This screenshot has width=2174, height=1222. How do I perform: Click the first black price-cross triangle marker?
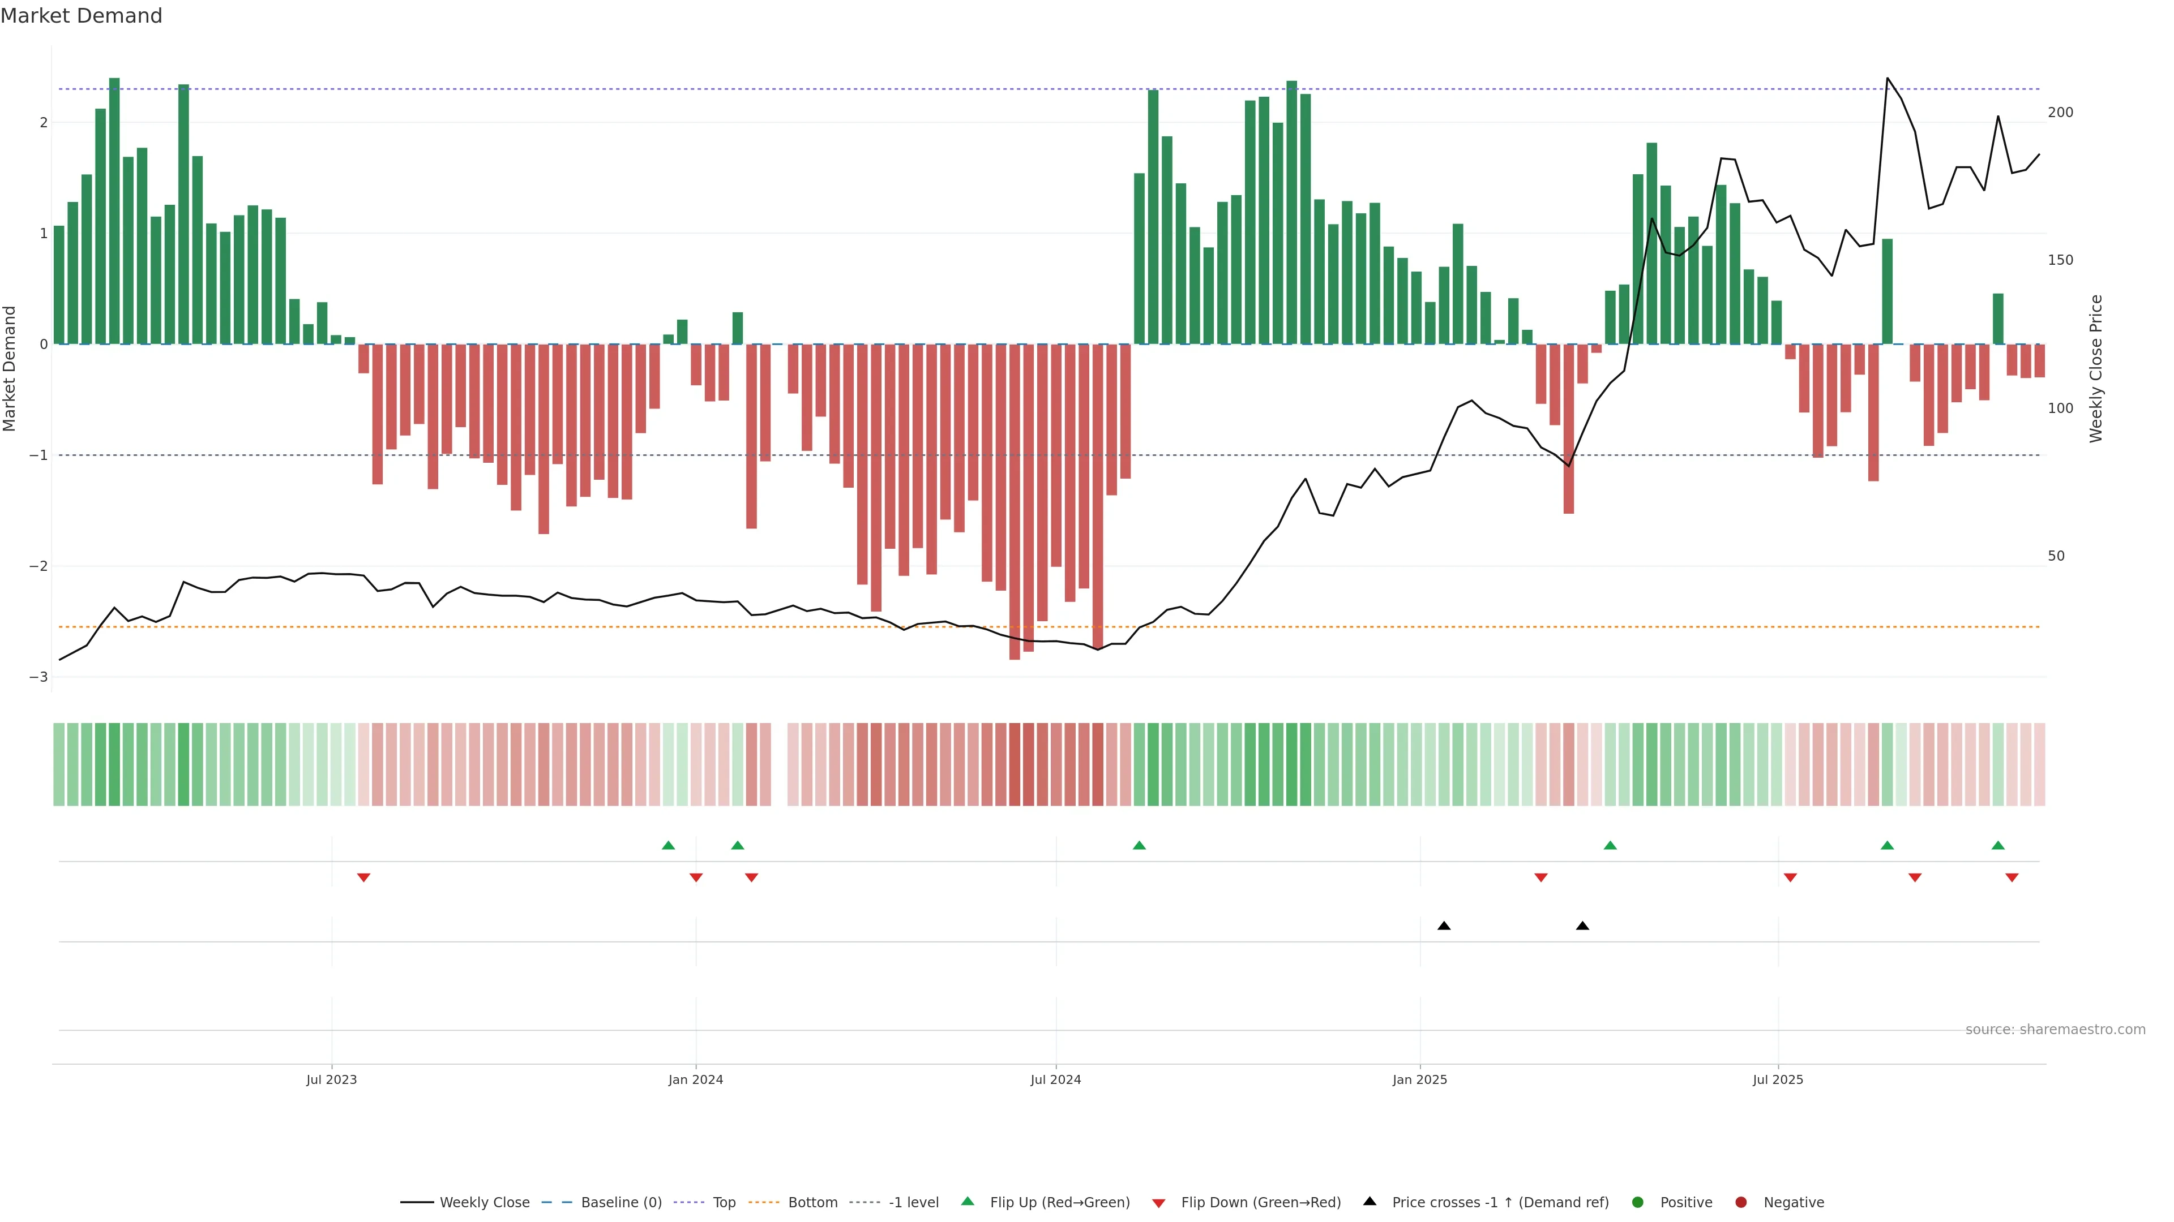(x=1444, y=926)
